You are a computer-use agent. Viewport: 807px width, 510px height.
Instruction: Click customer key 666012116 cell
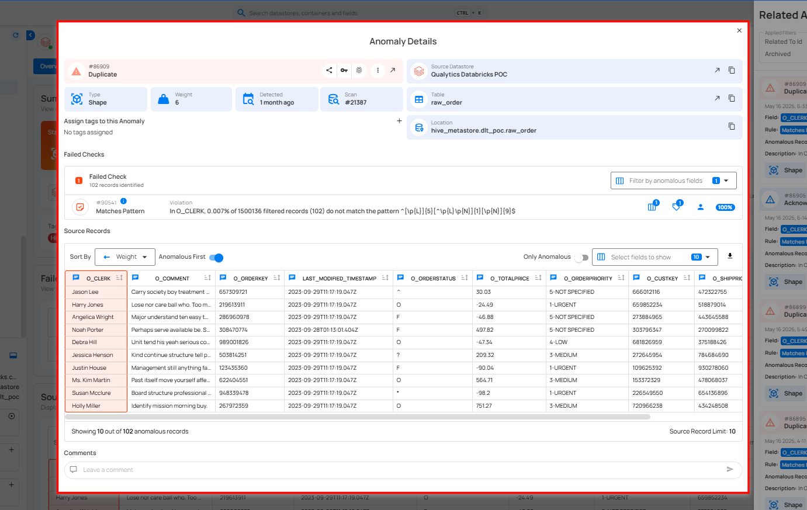[661, 292]
